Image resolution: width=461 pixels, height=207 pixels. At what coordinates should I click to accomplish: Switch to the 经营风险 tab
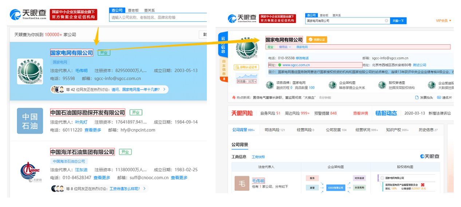pos(305,130)
